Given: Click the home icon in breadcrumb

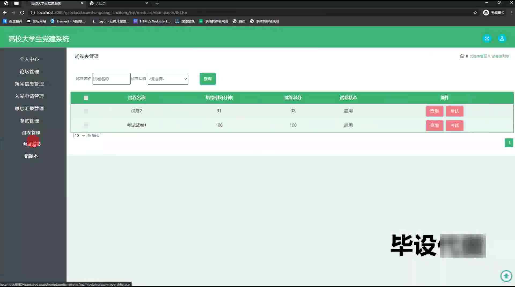Looking at the screenshot, I should coord(462,56).
